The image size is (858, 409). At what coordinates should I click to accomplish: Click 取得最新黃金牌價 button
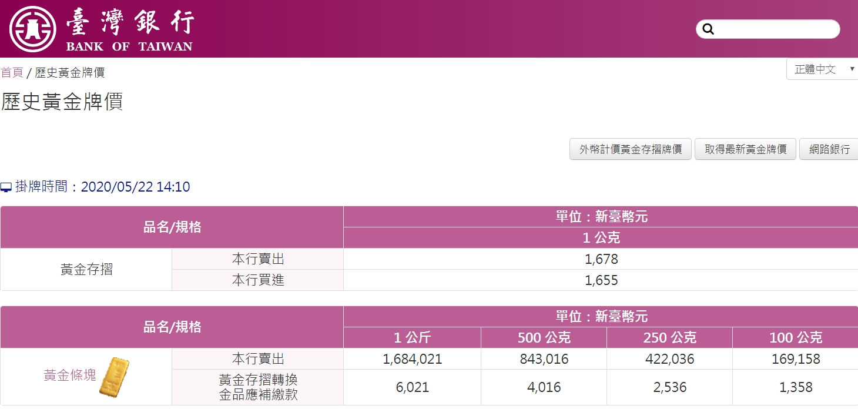coord(745,149)
